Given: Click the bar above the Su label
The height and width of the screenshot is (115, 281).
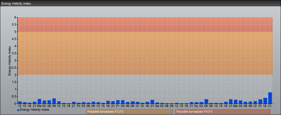Looking at the screenshot, I should tap(197, 103).
